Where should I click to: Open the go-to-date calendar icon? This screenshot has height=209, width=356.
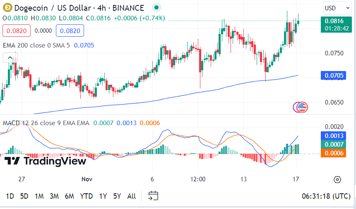pyautogui.click(x=153, y=196)
